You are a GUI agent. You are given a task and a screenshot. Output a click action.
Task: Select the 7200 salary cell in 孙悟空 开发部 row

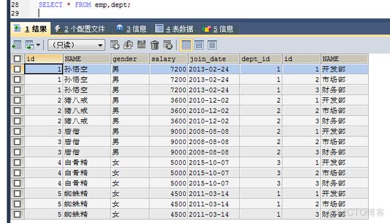coord(169,69)
